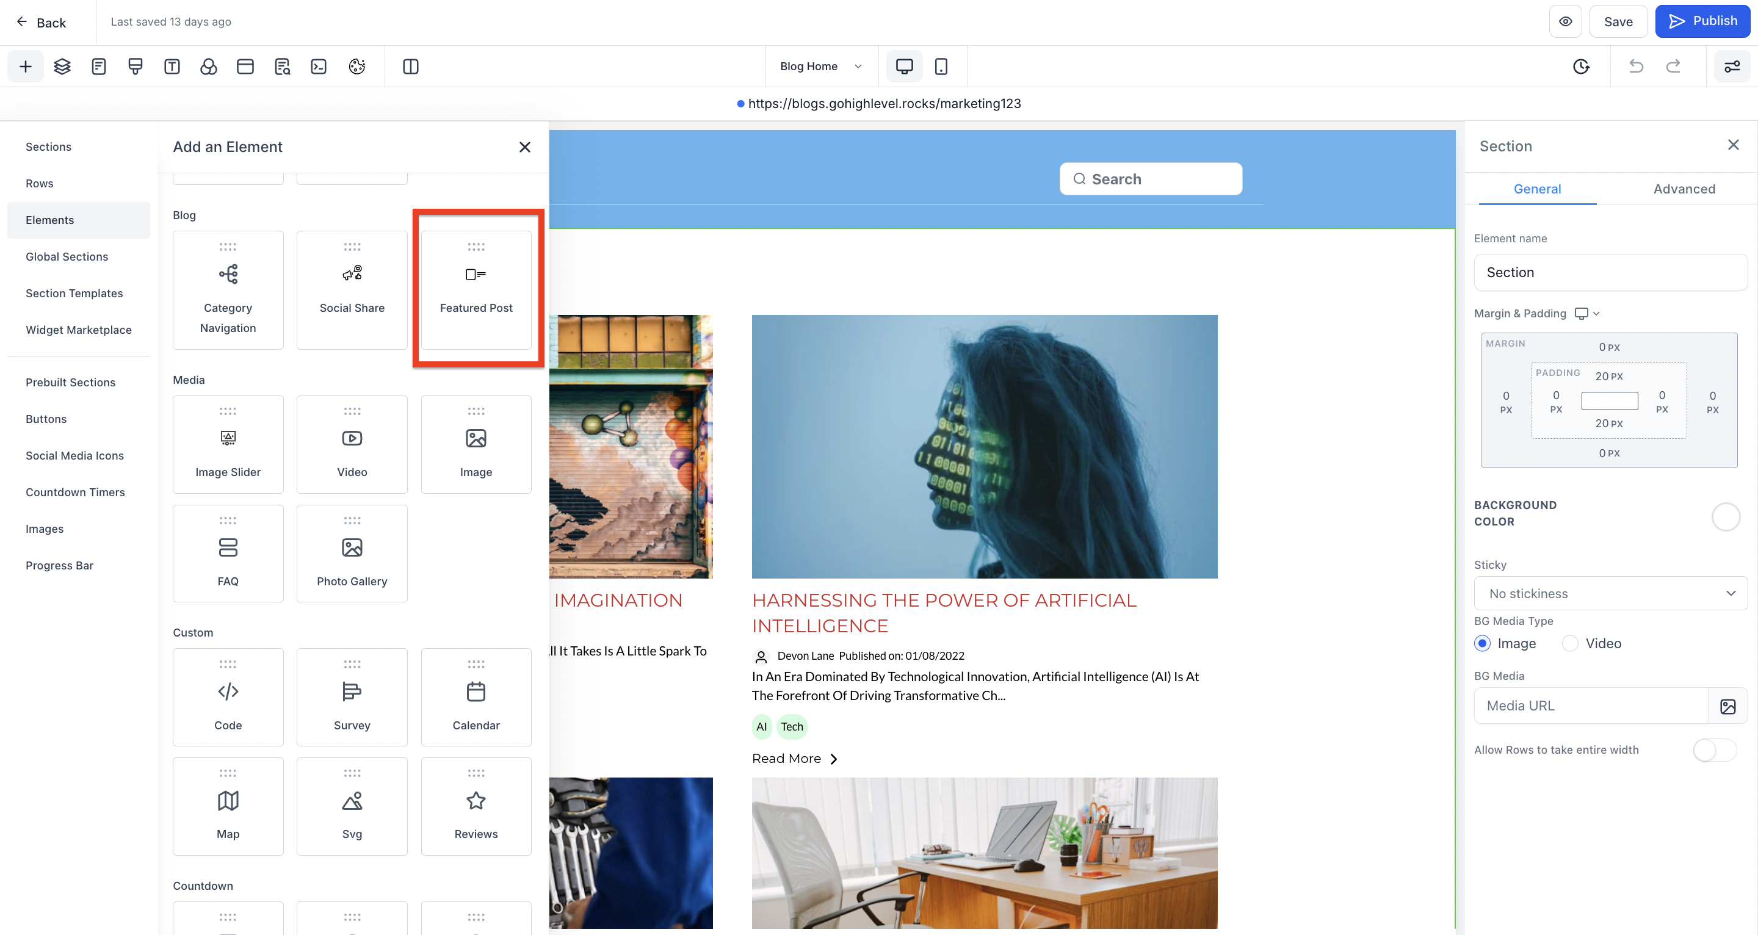Viewport: 1758px width, 935px height.
Task: Open version history clock icon
Action: point(1581,66)
